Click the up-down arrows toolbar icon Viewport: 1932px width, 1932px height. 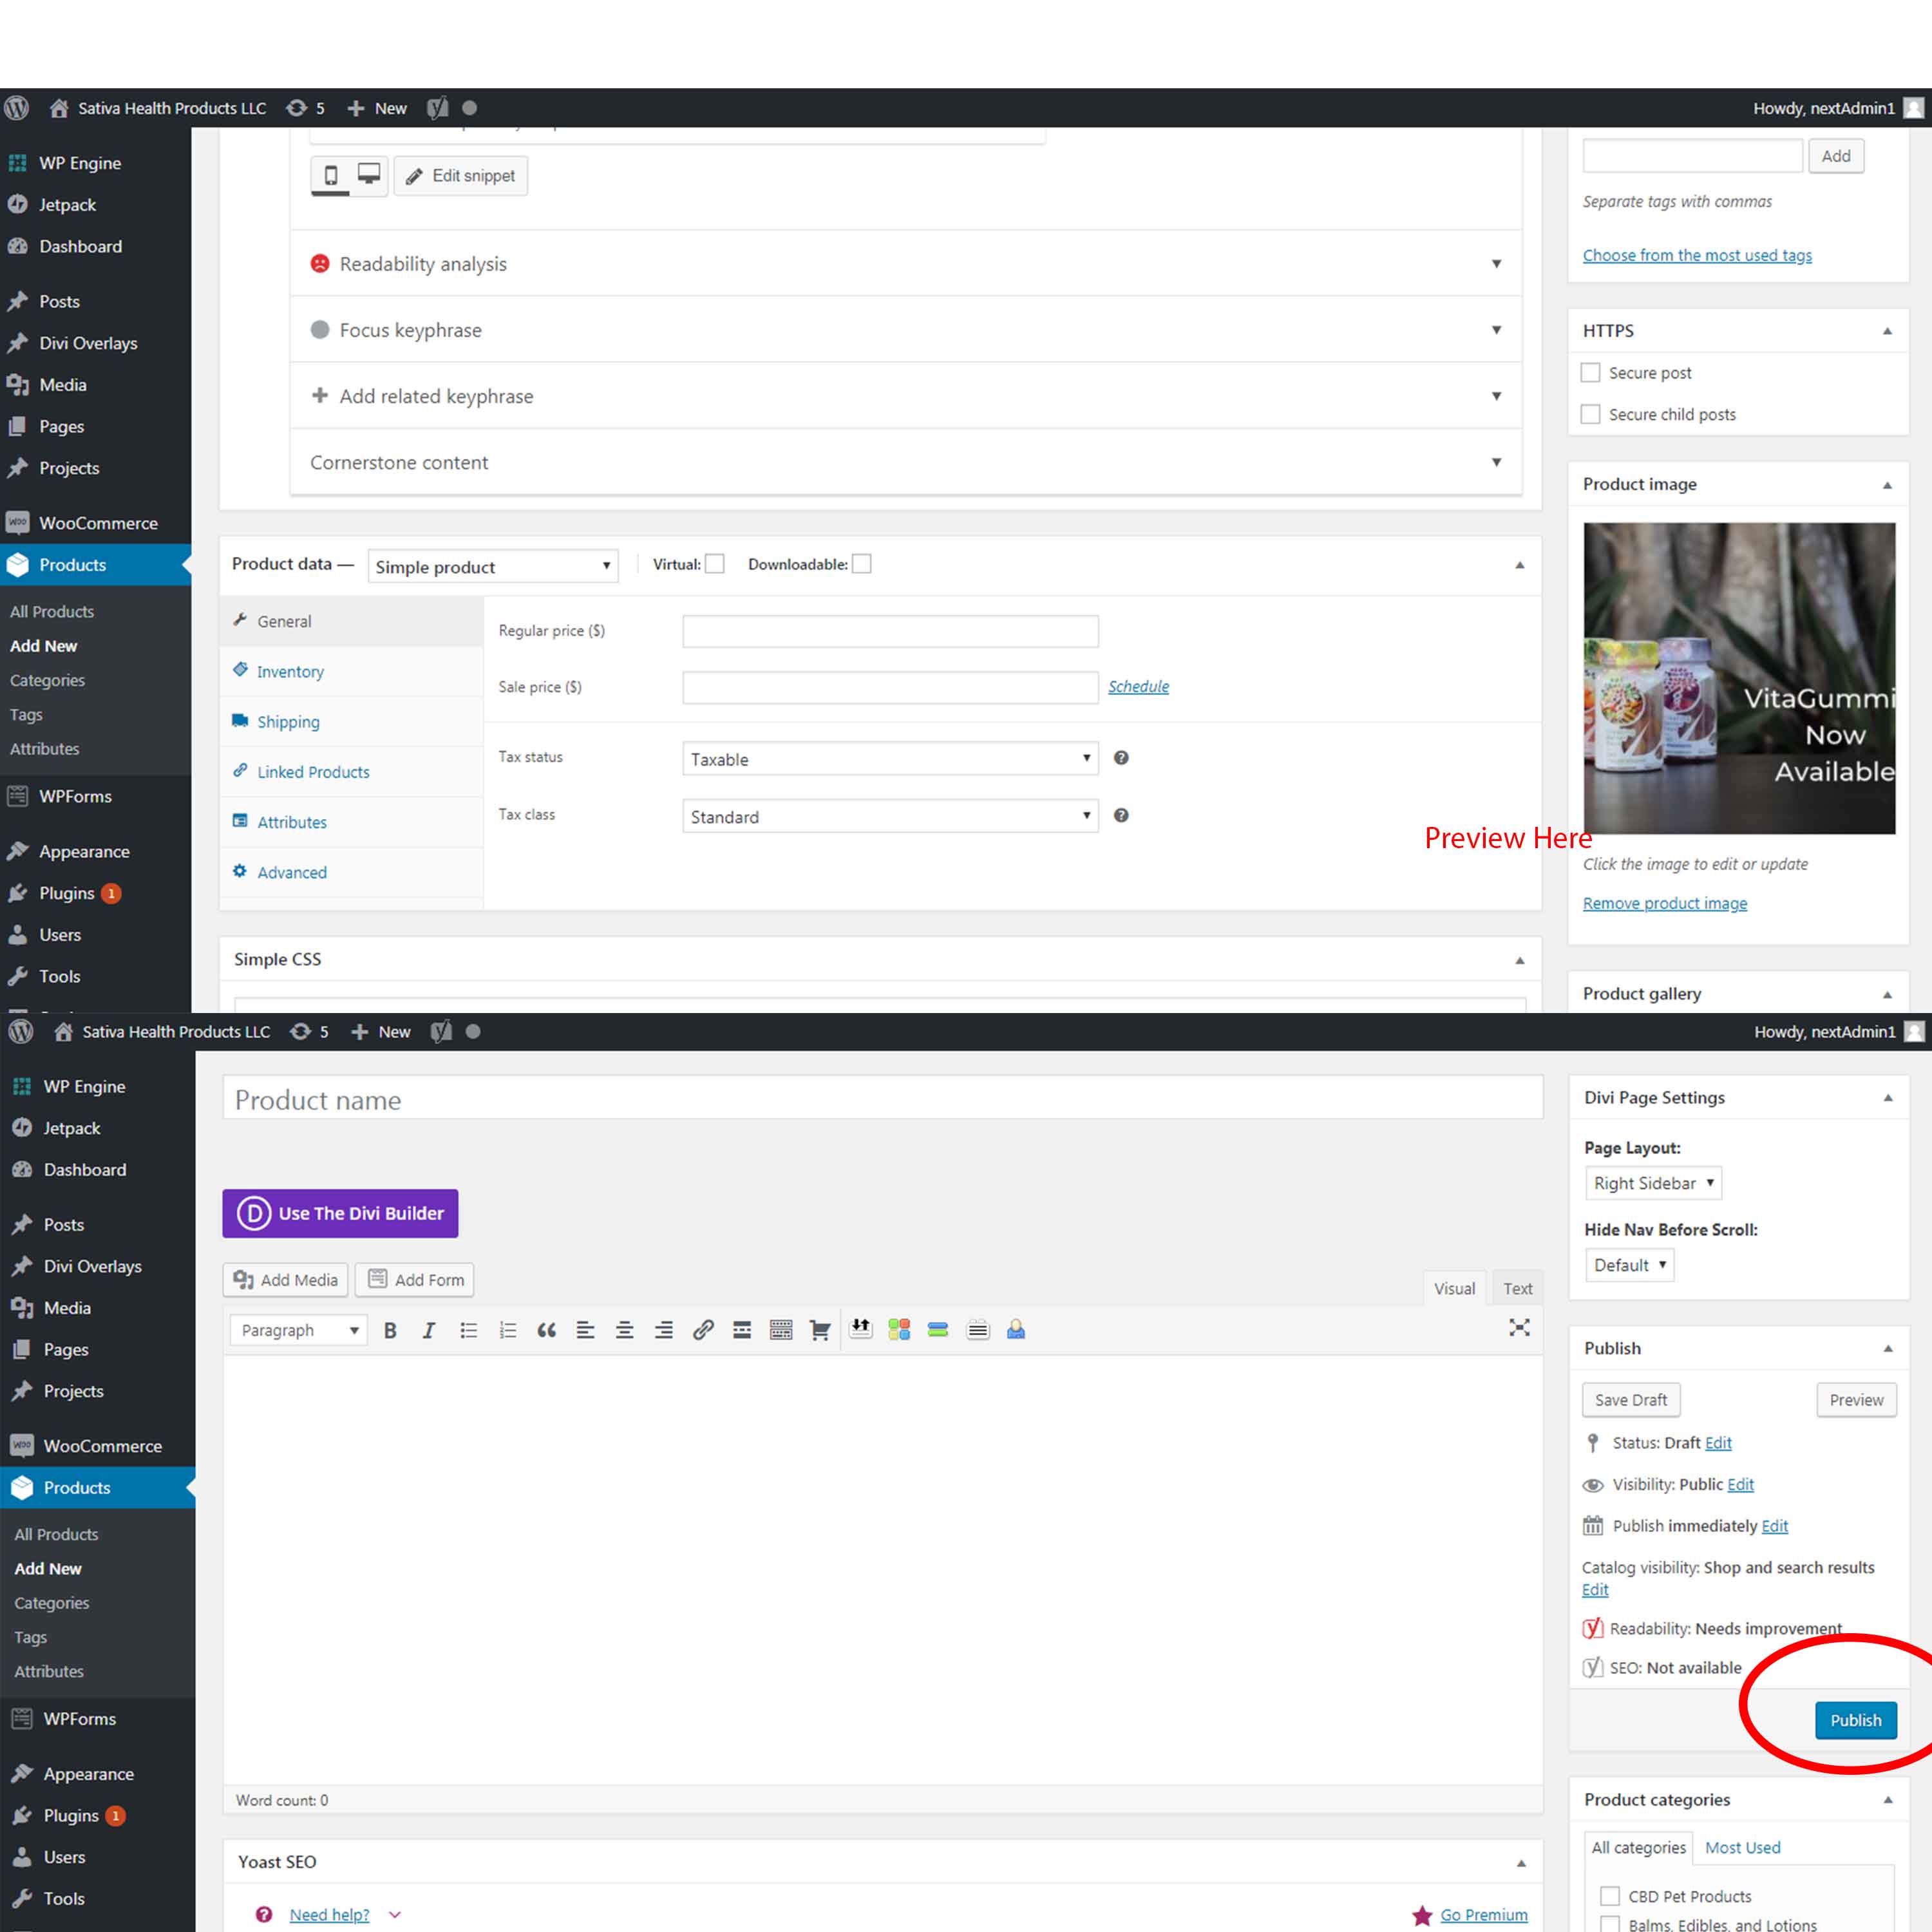[860, 1329]
